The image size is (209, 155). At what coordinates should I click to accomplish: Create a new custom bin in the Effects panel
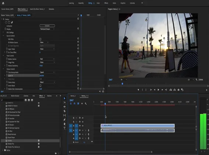(x=56, y=153)
